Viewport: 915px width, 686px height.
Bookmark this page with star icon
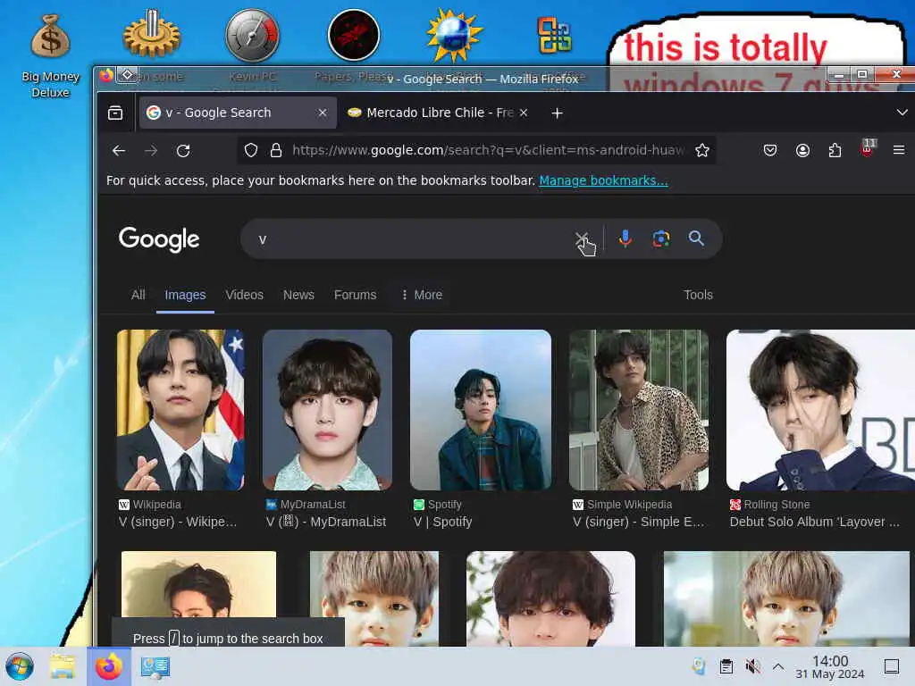tap(702, 150)
